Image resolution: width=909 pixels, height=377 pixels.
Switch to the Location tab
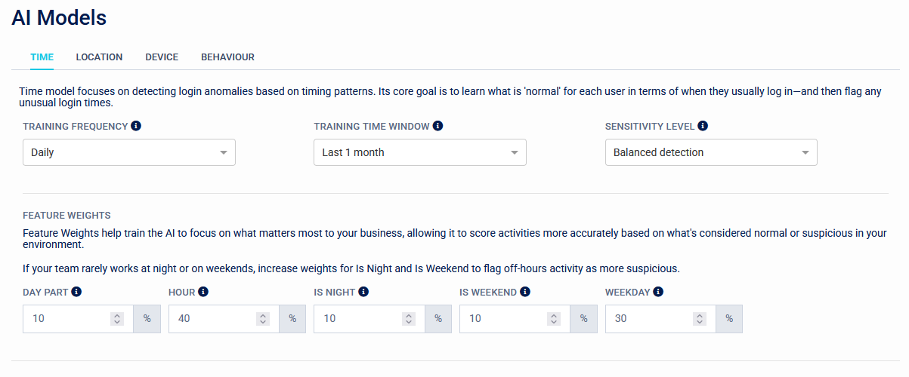point(99,57)
